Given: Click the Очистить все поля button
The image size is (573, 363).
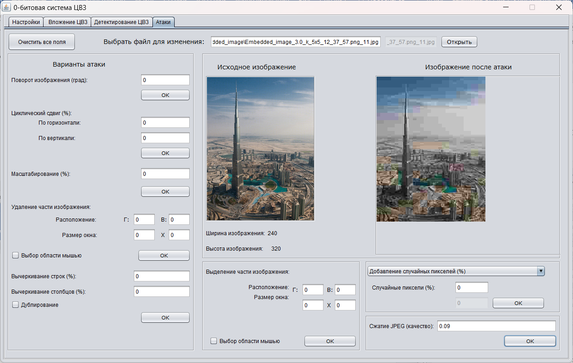Looking at the screenshot, I should [42, 42].
